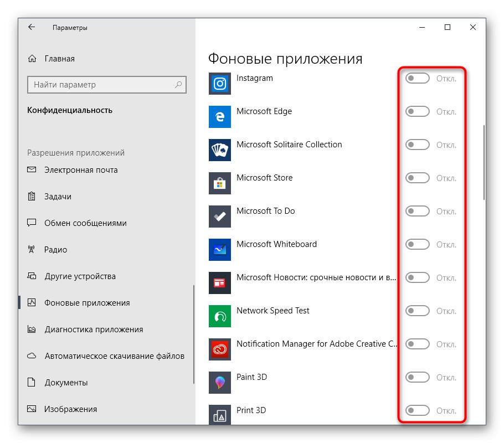Click the magnifier icon in search box
504x443 pixels.
178,85
